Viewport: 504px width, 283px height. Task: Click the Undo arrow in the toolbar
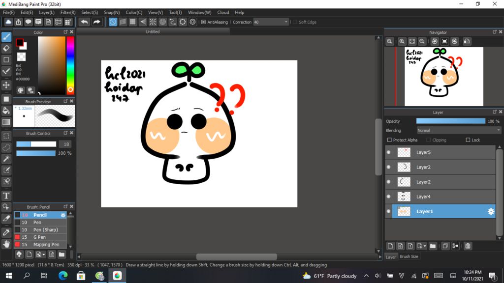pos(85,22)
